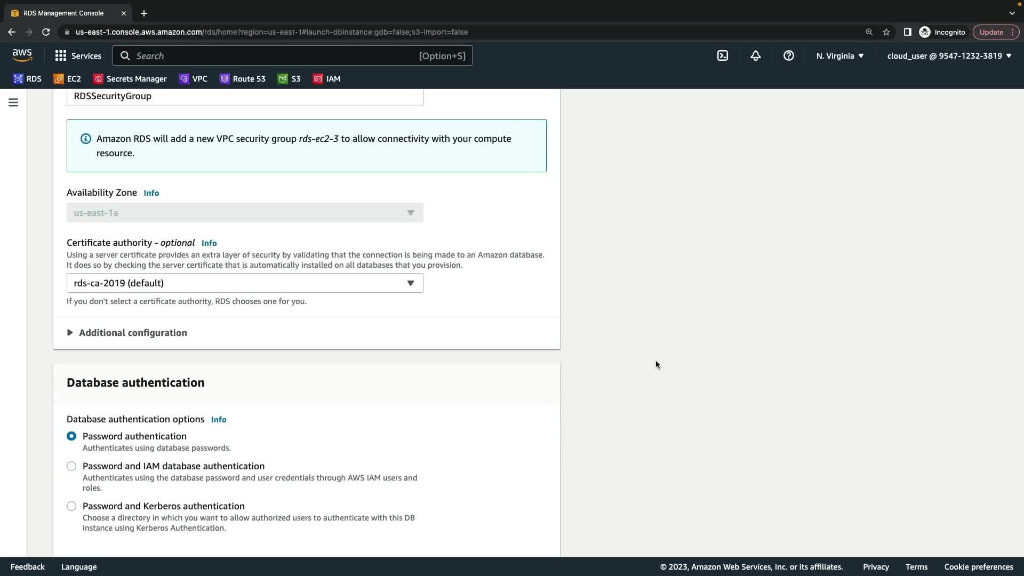Click the help question mark icon
The width and height of the screenshot is (1024, 576).
tap(788, 55)
